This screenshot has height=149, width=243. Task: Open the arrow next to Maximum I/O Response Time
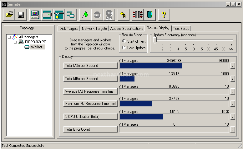click(x=232, y=104)
